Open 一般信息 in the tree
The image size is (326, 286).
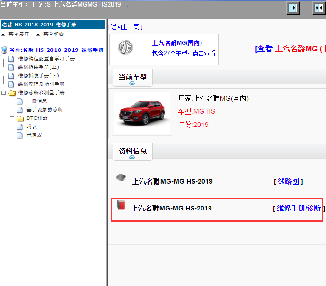click(x=37, y=101)
